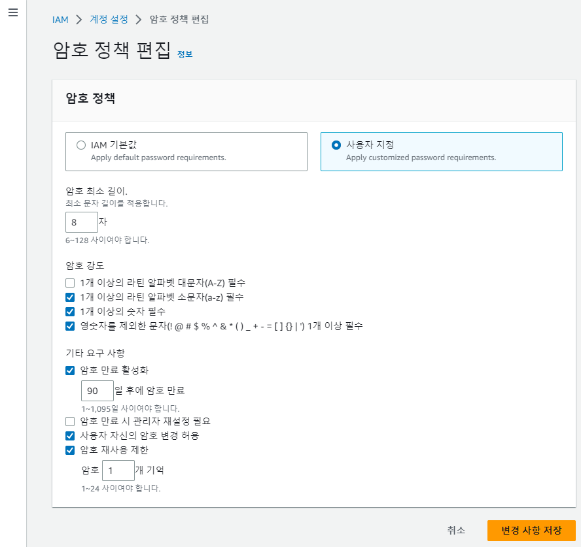
Task: Open 계정 설정 breadcrumb link
Action: point(109,19)
